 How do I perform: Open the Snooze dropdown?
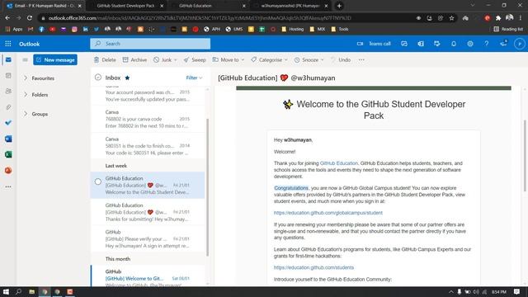click(309, 60)
